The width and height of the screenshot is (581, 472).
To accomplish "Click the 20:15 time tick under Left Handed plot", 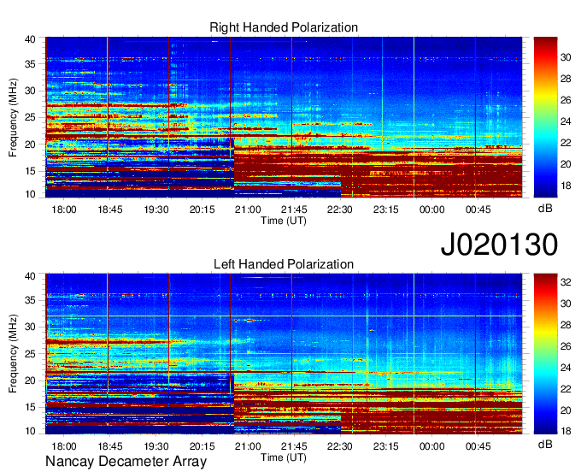I will click(x=202, y=446).
